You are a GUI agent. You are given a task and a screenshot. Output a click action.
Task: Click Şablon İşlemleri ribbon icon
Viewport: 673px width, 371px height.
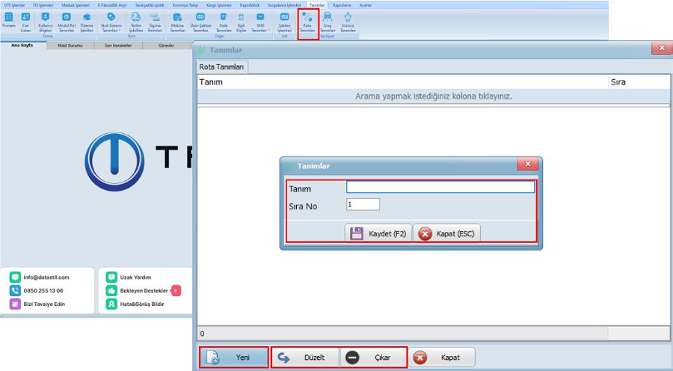pyautogui.click(x=284, y=22)
